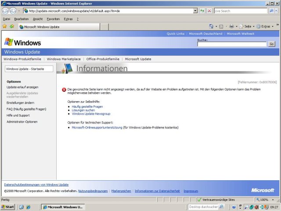281x211 pixels.
Task: Open the recent pages dropdown beside navigation arrows
Action: pyautogui.click(x=19, y=11)
